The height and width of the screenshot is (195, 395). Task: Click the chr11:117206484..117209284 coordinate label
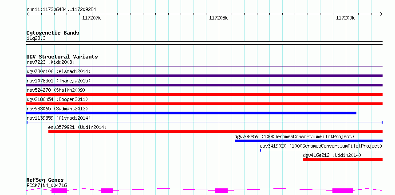click(61, 10)
